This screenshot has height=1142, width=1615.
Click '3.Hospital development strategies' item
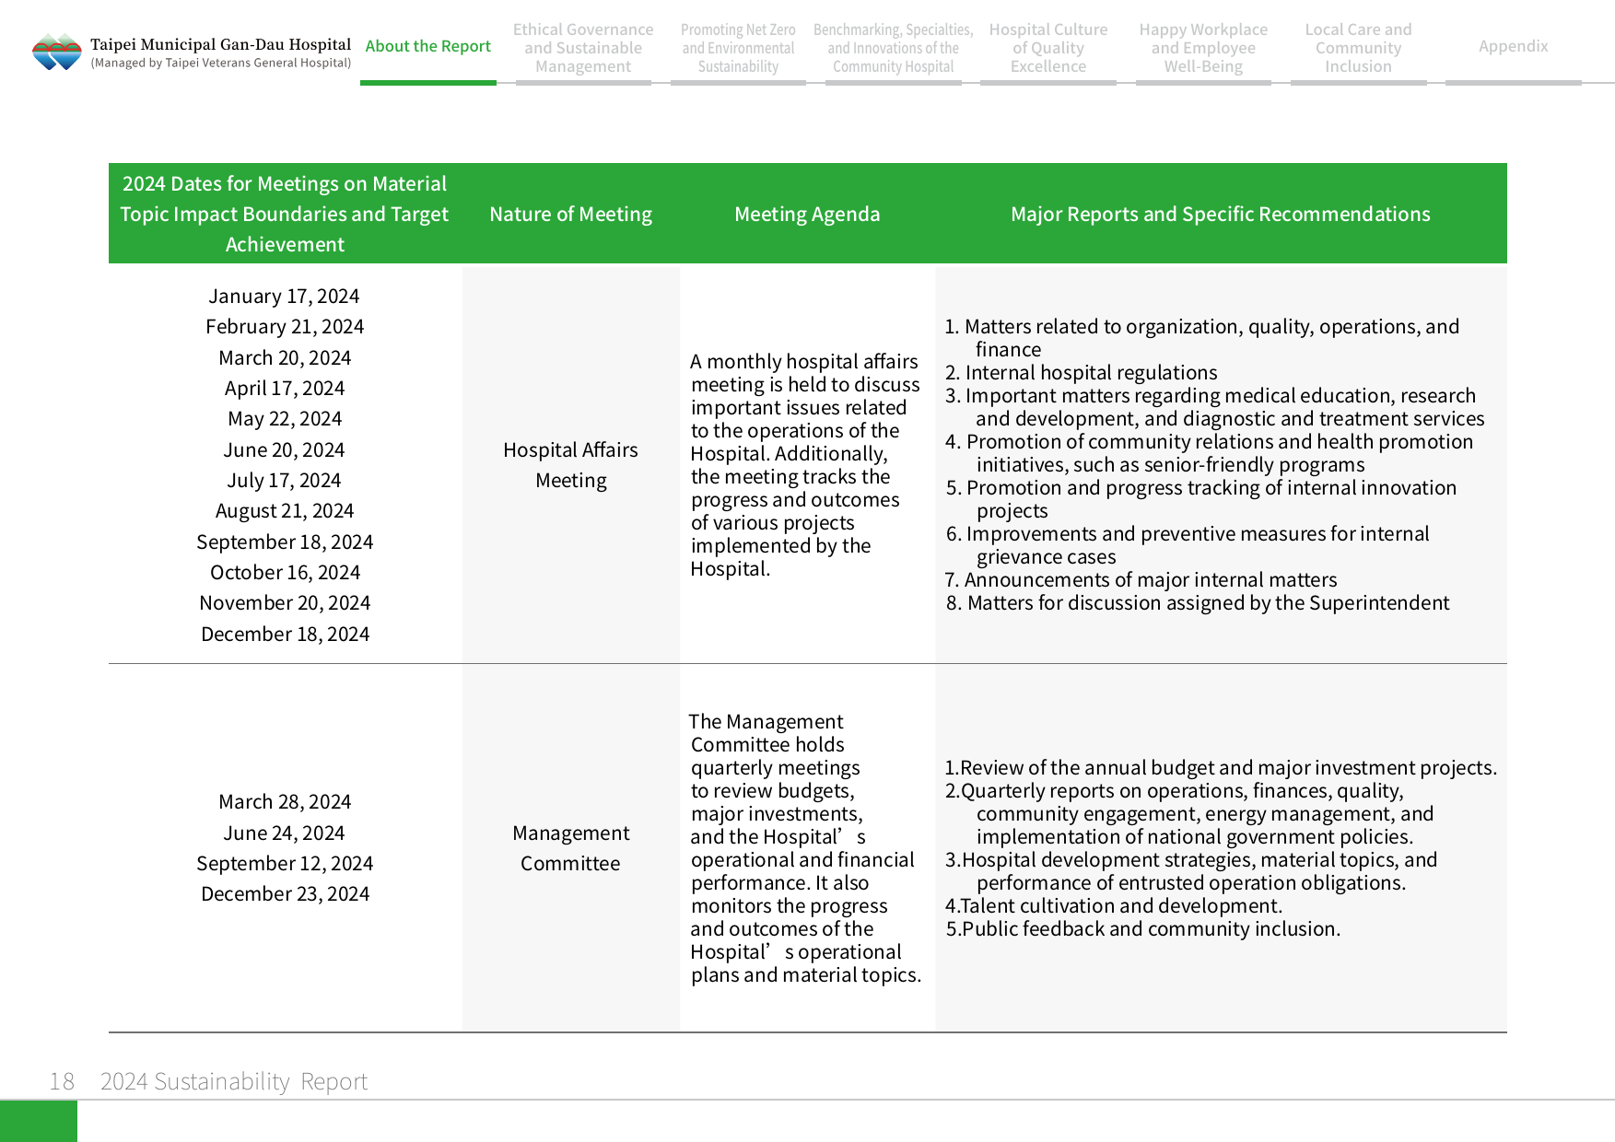pos(1191,871)
